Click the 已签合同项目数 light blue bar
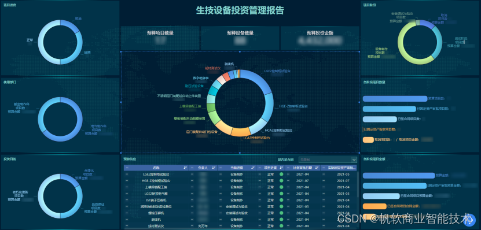 pos(380,119)
